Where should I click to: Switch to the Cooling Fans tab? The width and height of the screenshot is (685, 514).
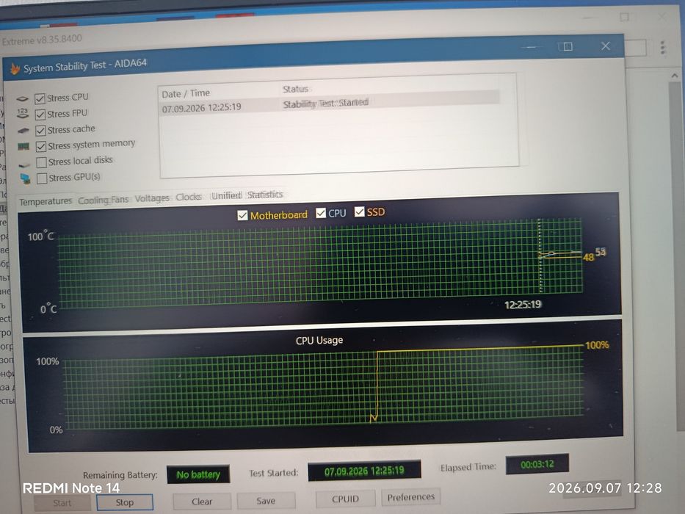coord(103,200)
